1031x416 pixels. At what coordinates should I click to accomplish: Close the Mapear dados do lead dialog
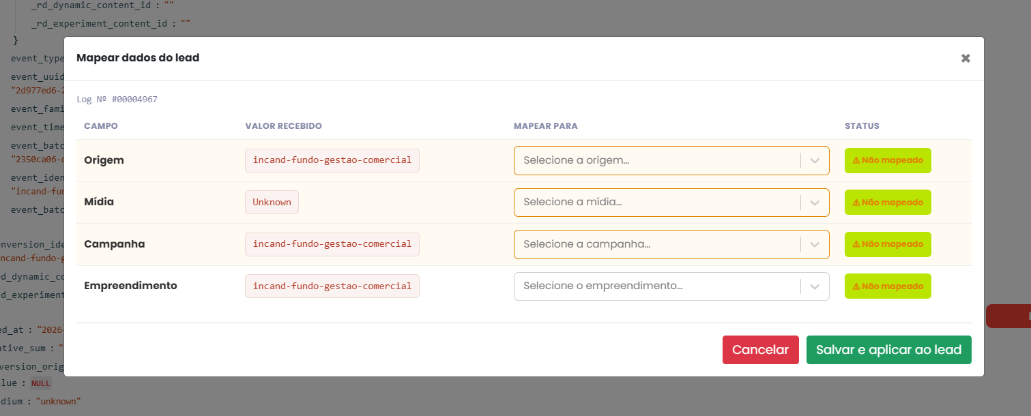coord(965,59)
